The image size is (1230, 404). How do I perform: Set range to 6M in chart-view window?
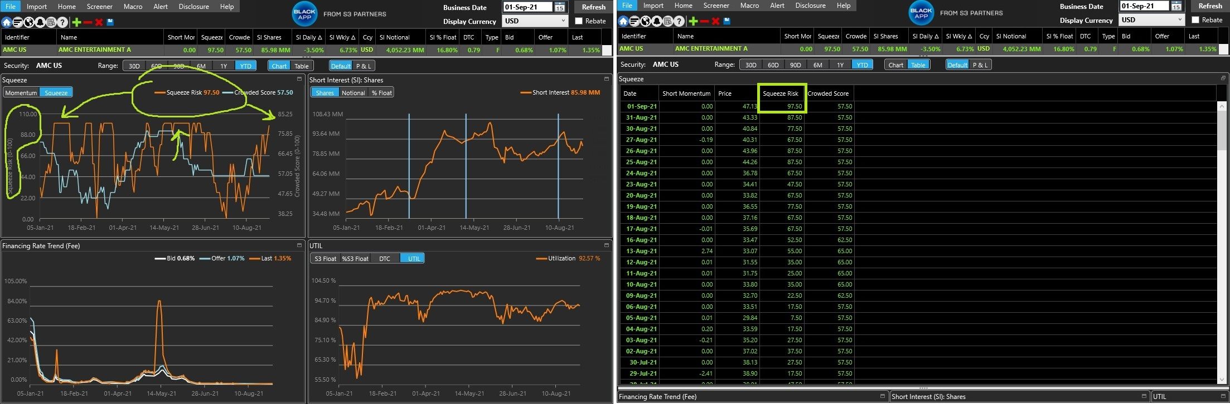click(x=201, y=66)
